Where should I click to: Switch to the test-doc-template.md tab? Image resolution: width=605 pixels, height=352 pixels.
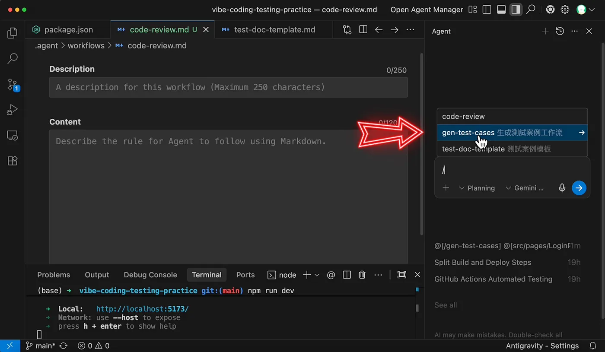[x=274, y=30]
